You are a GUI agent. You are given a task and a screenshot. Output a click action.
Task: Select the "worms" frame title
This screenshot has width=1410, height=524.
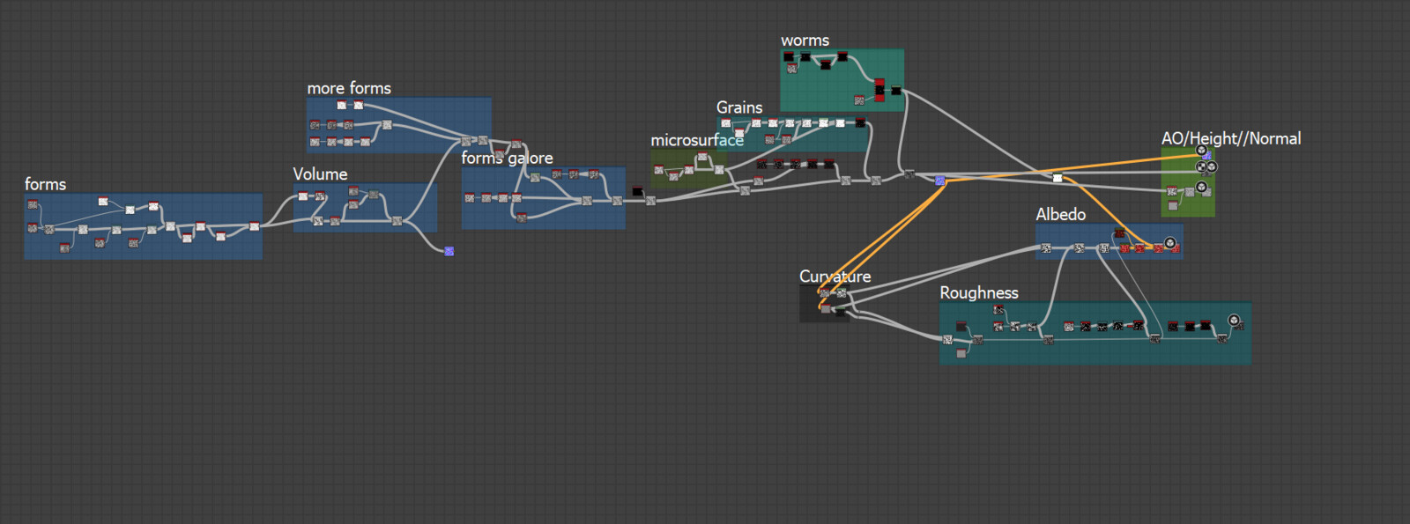(x=805, y=41)
